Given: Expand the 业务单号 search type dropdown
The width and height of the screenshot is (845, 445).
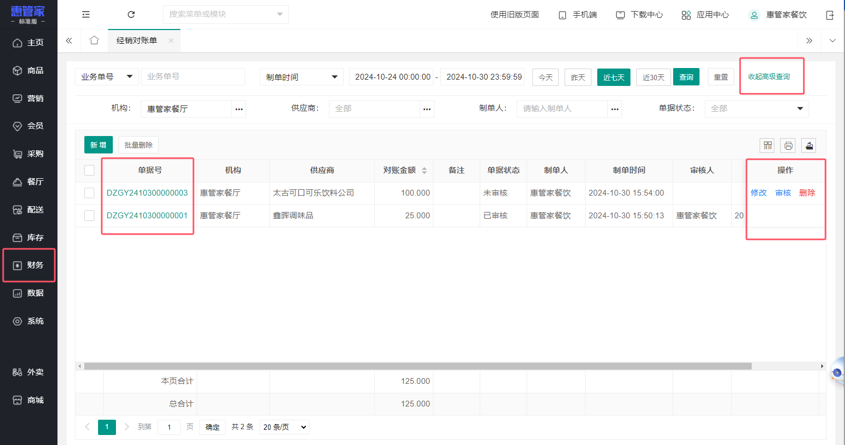Looking at the screenshot, I should [106, 77].
